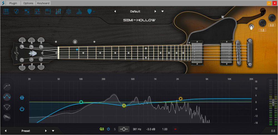This screenshot has height=135, width=278.
Task: Select the green EQ node at 100 Hz
Action: [x=81, y=102]
